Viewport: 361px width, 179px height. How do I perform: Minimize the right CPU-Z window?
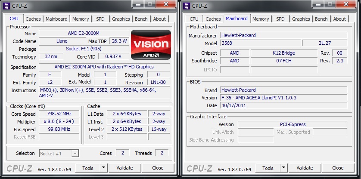tap(318, 4)
